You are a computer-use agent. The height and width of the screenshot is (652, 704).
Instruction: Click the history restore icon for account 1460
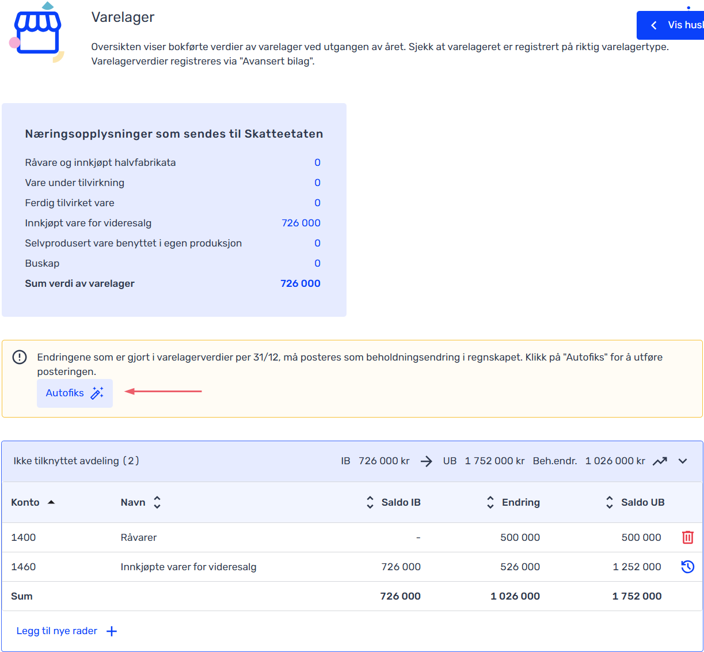pyautogui.click(x=687, y=567)
